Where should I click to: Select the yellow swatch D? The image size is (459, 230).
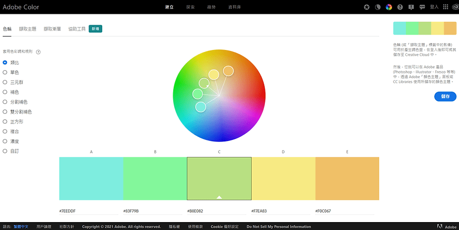point(283,179)
